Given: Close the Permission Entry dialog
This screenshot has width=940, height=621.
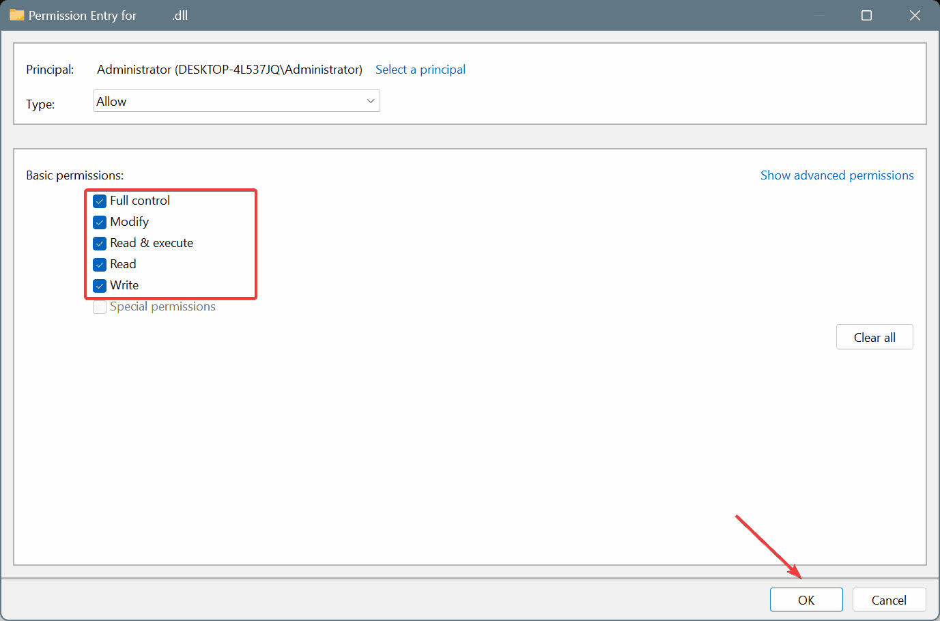Looking at the screenshot, I should pos(915,15).
